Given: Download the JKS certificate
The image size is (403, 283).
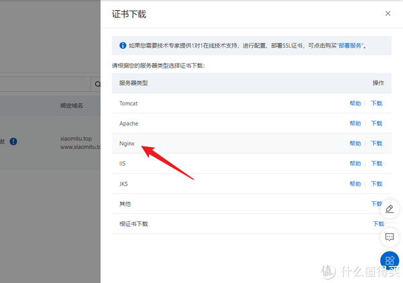Looking at the screenshot, I should coord(377,184).
